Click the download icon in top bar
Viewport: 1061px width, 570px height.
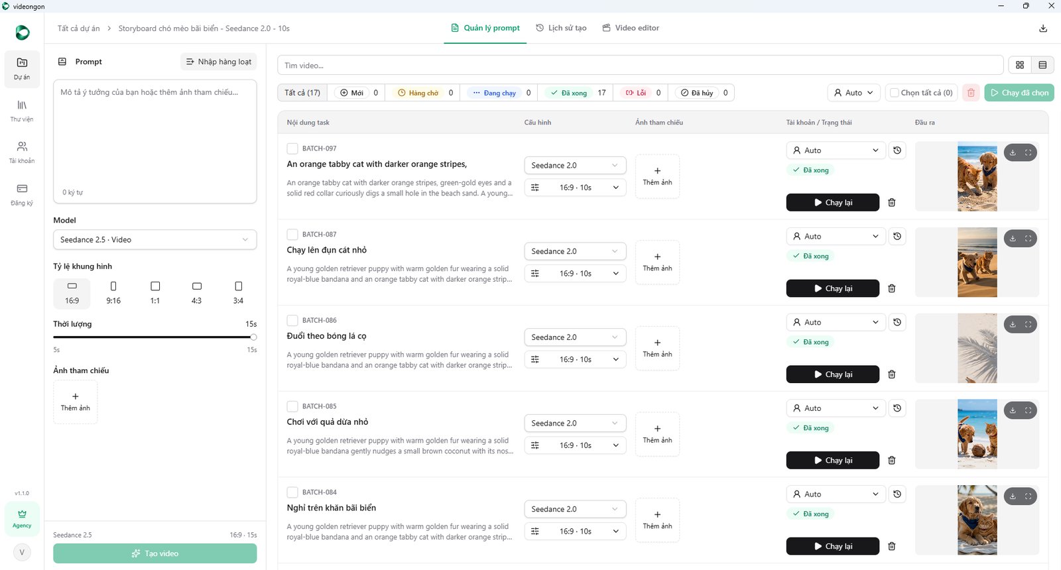pos(1043,28)
